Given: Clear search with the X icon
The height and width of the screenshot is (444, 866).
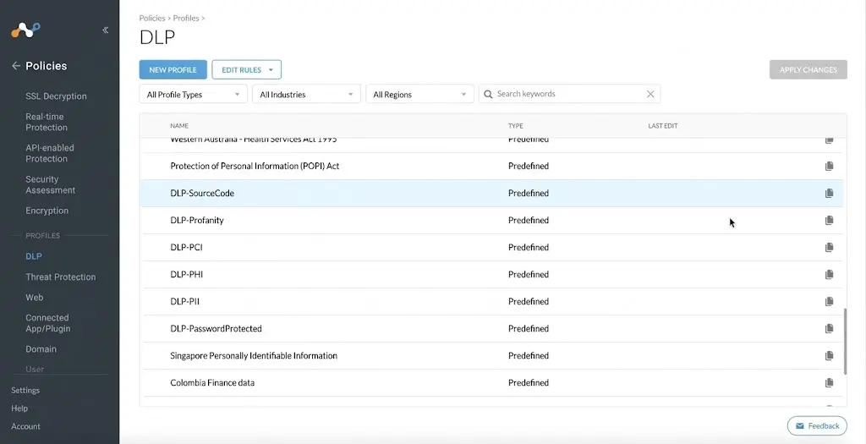Looking at the screenshot, I should pos(650,94).
